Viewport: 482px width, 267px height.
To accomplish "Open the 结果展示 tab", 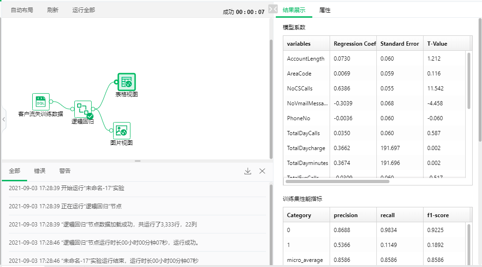I will [294, 10].
